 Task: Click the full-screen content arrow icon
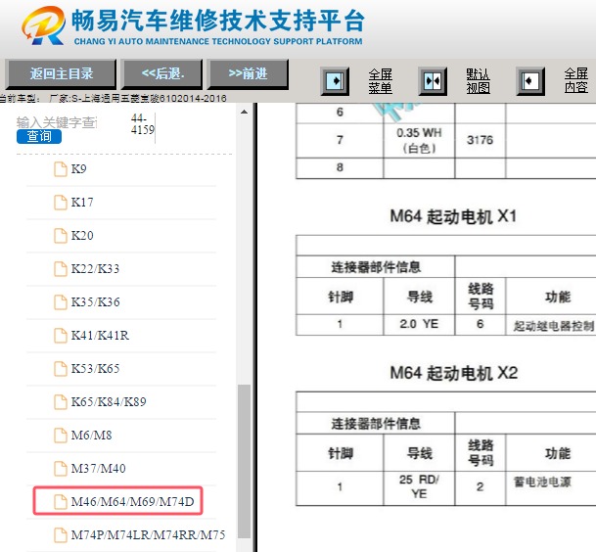[530, 81]
